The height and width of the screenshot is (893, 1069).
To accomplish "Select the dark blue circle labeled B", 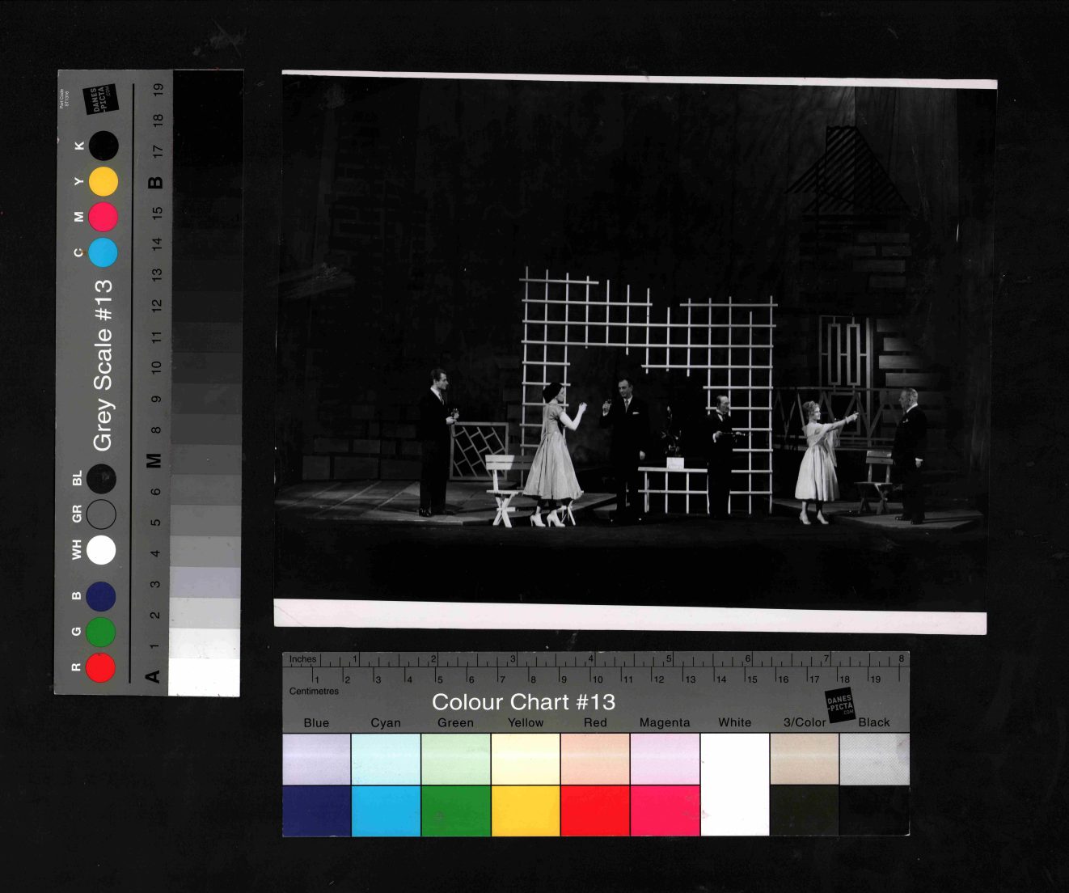I will click(x=100, y=596).
